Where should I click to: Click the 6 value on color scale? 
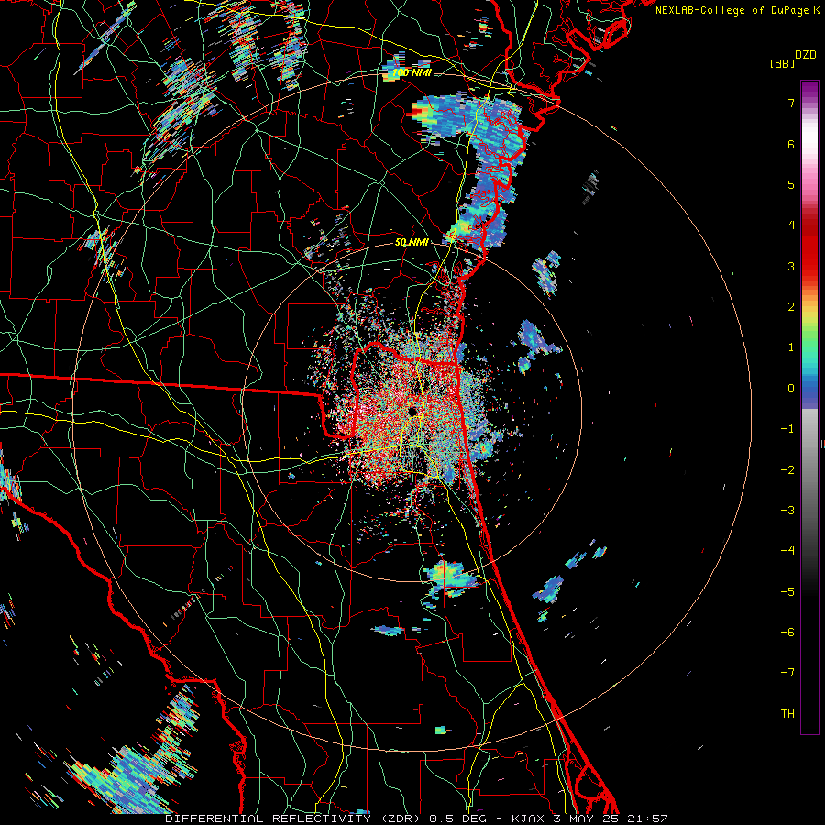[791, 144]
